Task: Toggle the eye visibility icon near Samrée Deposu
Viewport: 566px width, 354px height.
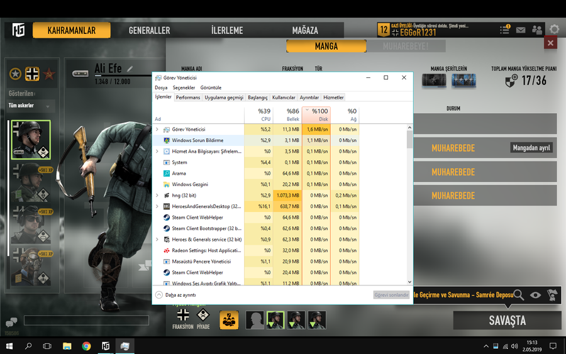Action: click(x=535, y=295)
